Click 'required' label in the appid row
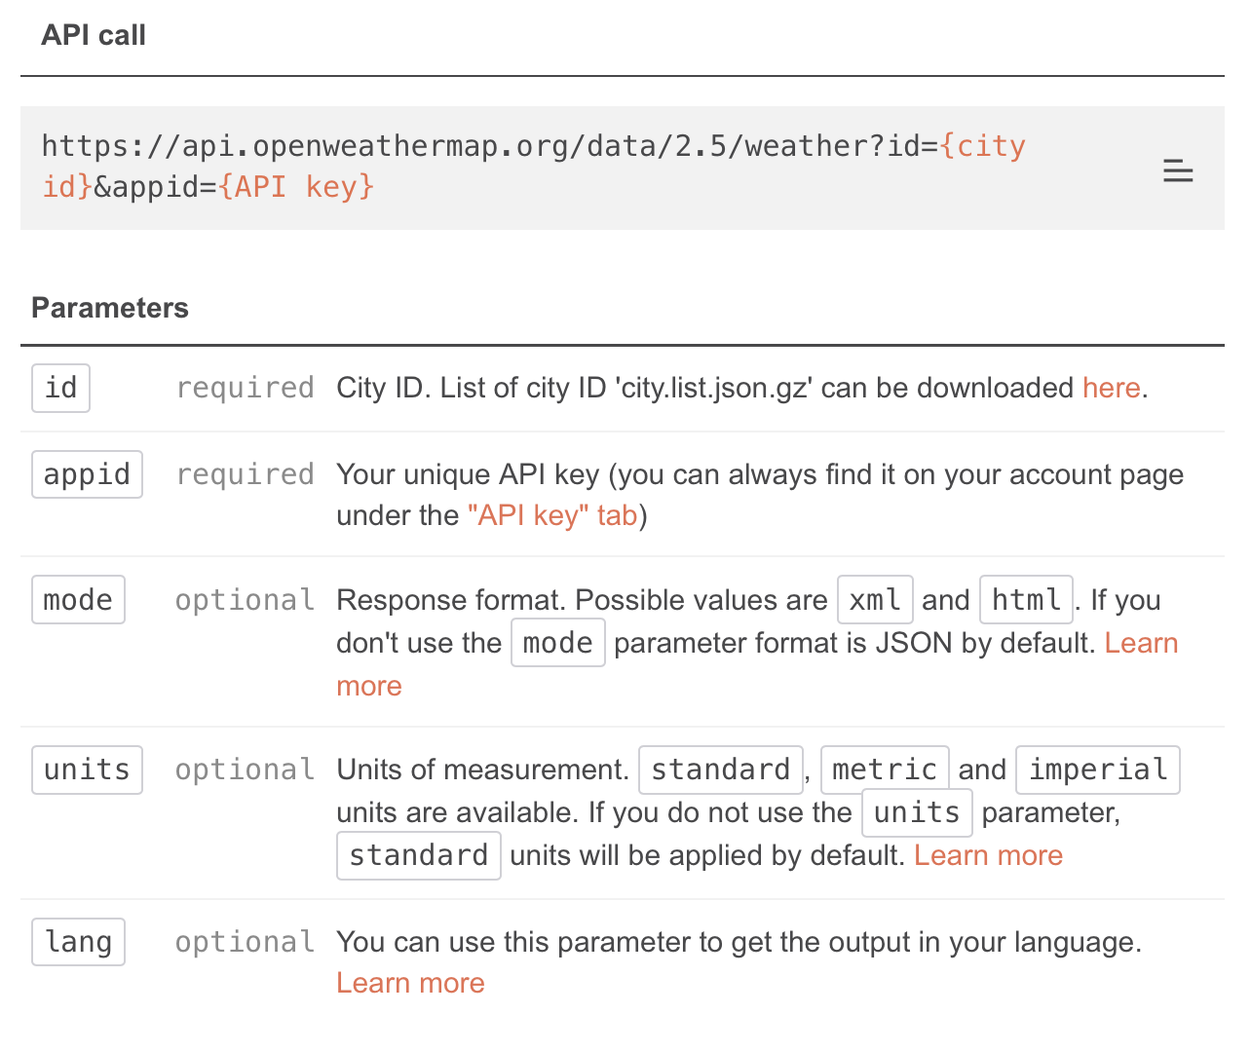Image resolution: width=1251 pixels, height=1052 pixels. [x=245, y=474]
